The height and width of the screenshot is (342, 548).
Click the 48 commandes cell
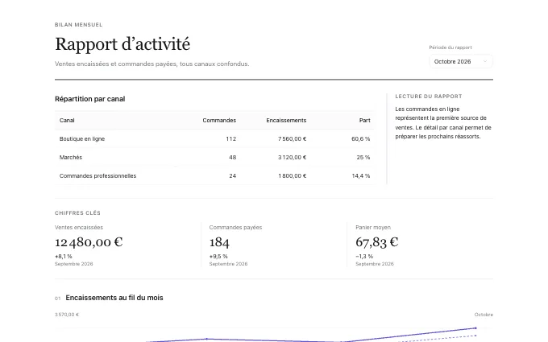(233, 158)
